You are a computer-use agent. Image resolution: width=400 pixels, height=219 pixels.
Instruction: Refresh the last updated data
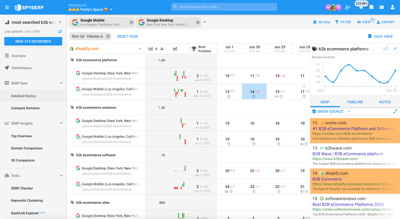coord(60,31)
